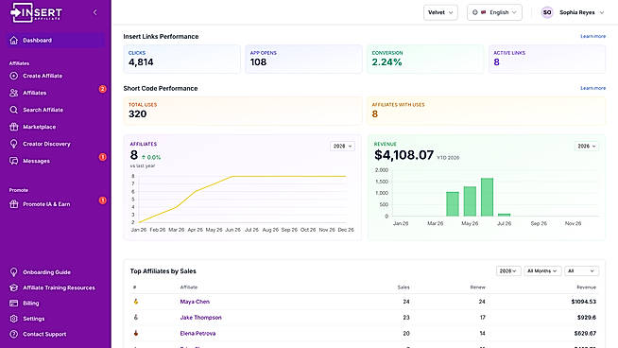Open Jake Thompson affiliate link
This screenshot has height=348, width=618.
200,317
